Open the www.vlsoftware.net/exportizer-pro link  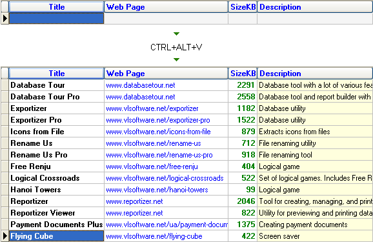[158, 120]
